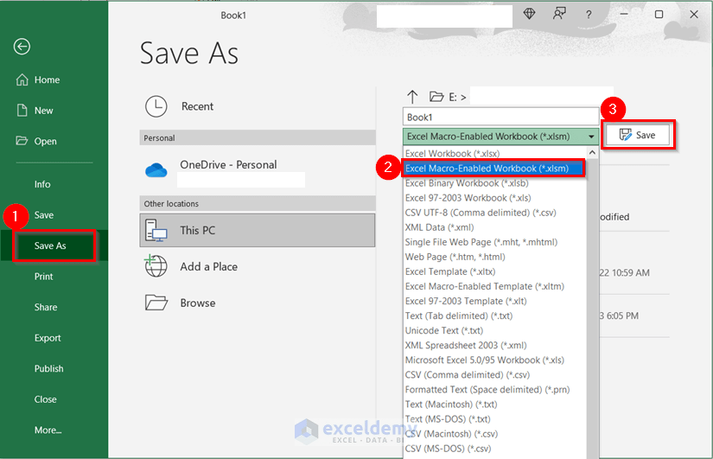Screen dimensions: 713x459
Task: Click the floppy disk icon on Save button
Action: coord(626,135)
